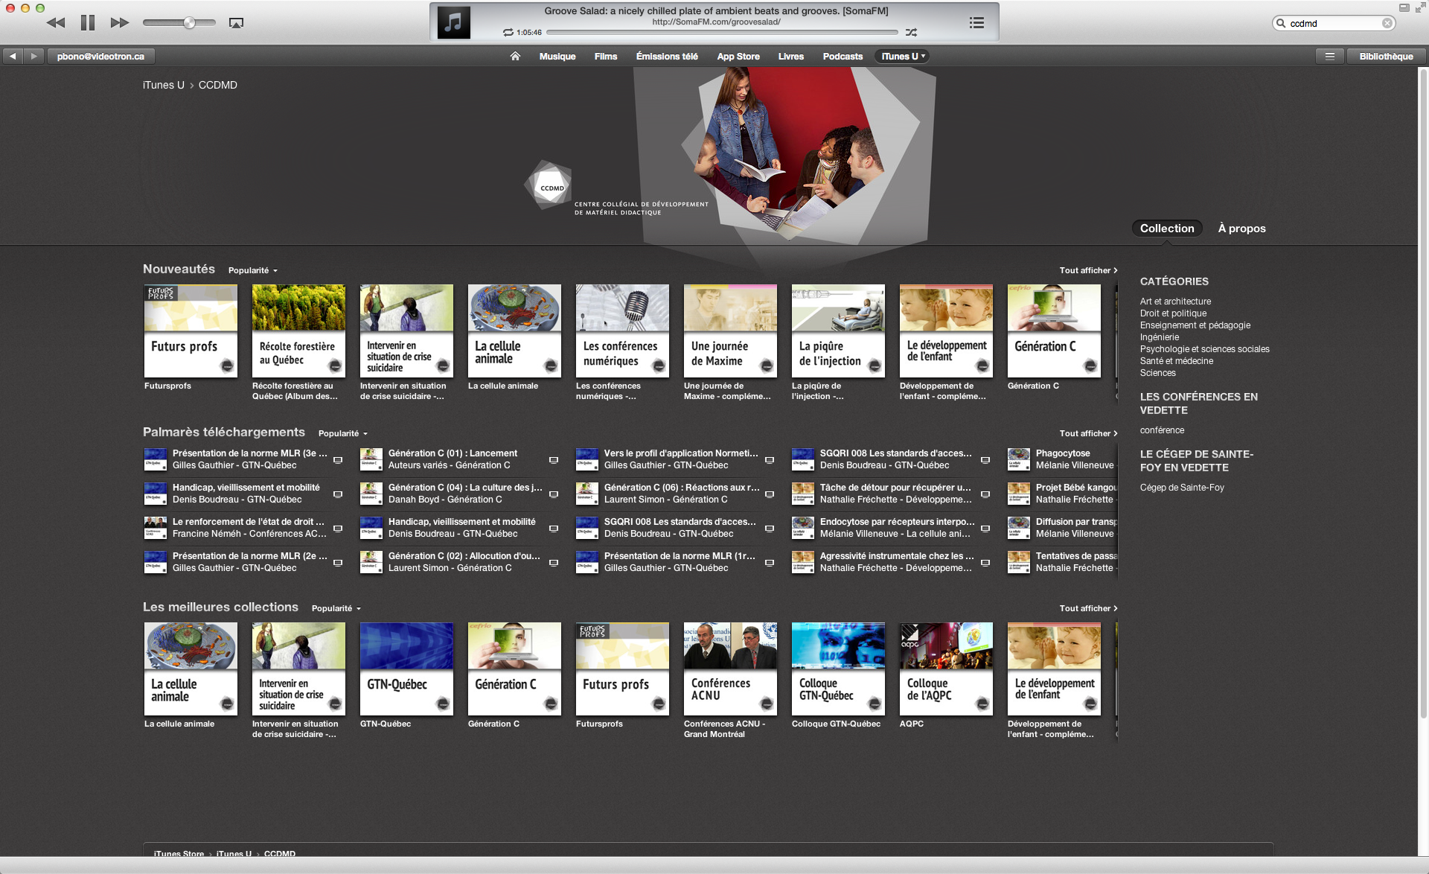Viewport: 1429px width, 874px height.
Task: Open the App Store section
Action: (x=738, y=57)
